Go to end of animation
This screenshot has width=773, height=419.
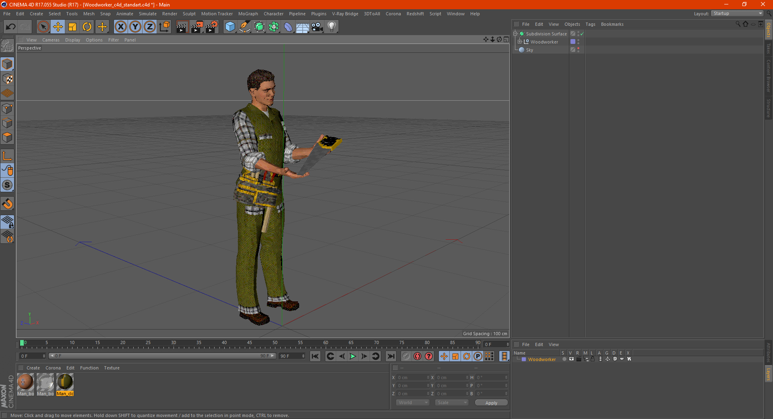(x=391, y=356)
